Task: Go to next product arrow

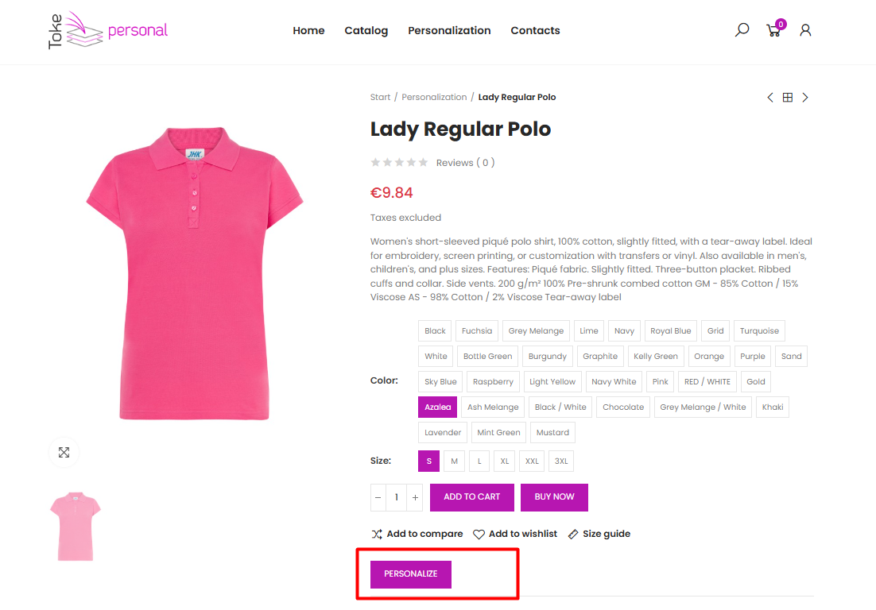Action: click(x=805, y=98)
